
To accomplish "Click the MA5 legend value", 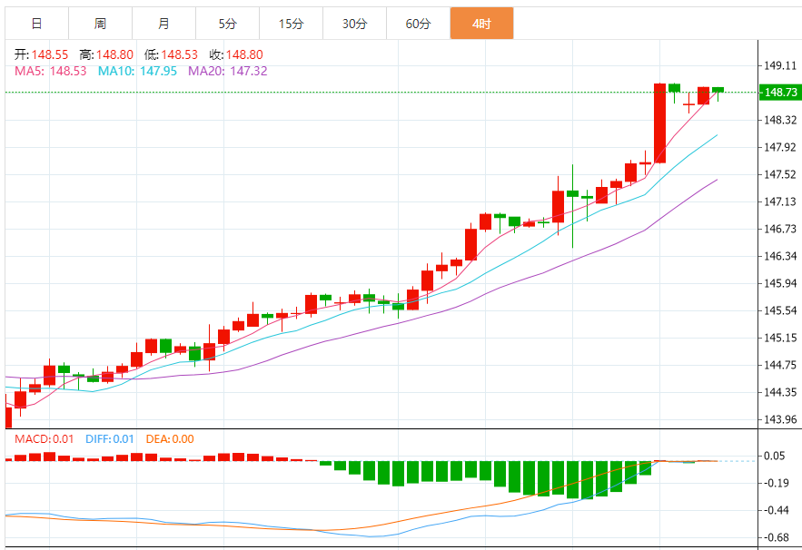I will click(x=51, y=71).
